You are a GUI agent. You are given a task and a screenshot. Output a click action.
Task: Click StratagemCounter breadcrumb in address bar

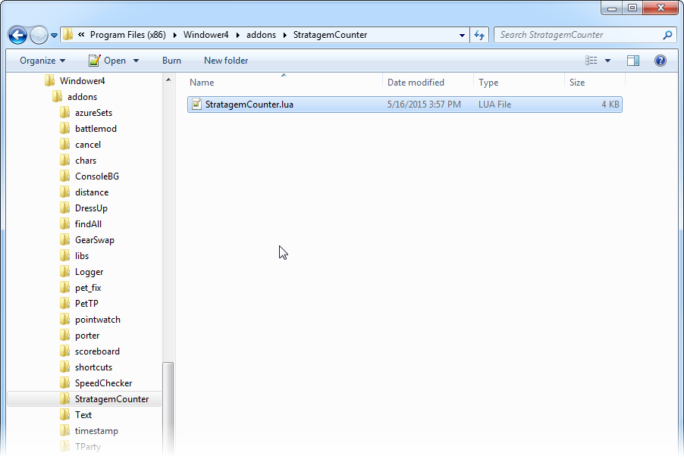click(330, 35)
